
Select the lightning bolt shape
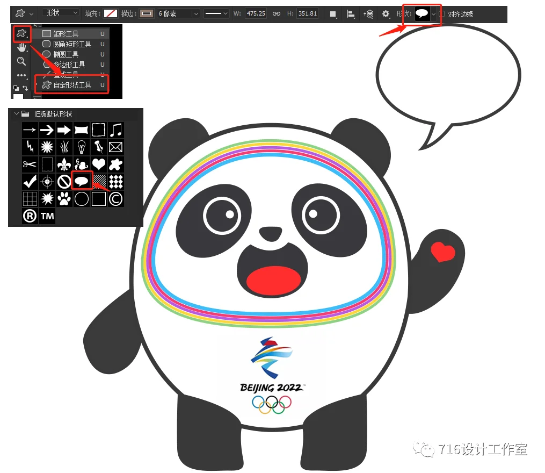[30, 147]
